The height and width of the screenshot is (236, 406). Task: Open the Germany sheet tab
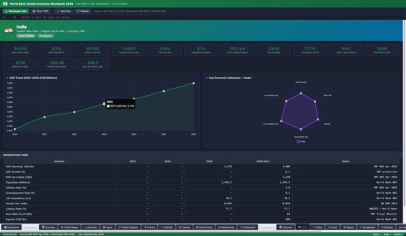[90, 227]
